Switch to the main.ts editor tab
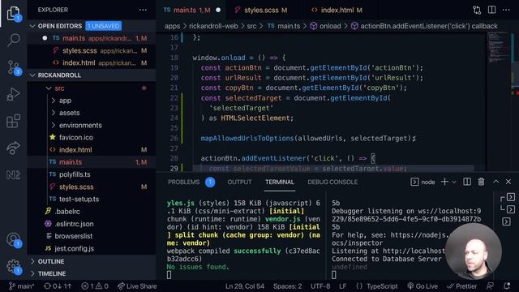Viewport: 519px width, 292px height. coord(191,11)
